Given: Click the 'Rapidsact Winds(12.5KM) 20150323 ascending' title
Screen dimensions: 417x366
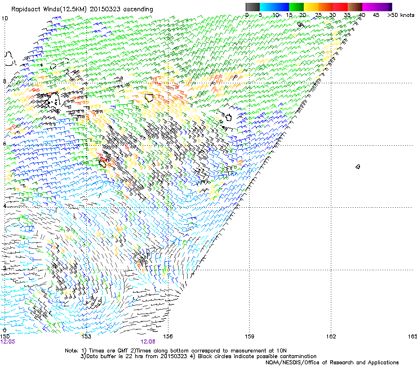Looking at the screenshot, I should pos(82,10).
